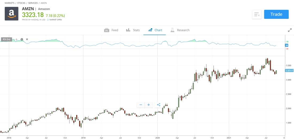
Task: Click the PRICES BY NASDAQ, IN USD text
Action: [x=34, y=20]
